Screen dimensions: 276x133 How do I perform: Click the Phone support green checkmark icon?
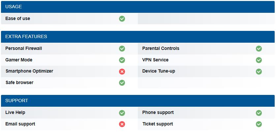pos(259,113)
